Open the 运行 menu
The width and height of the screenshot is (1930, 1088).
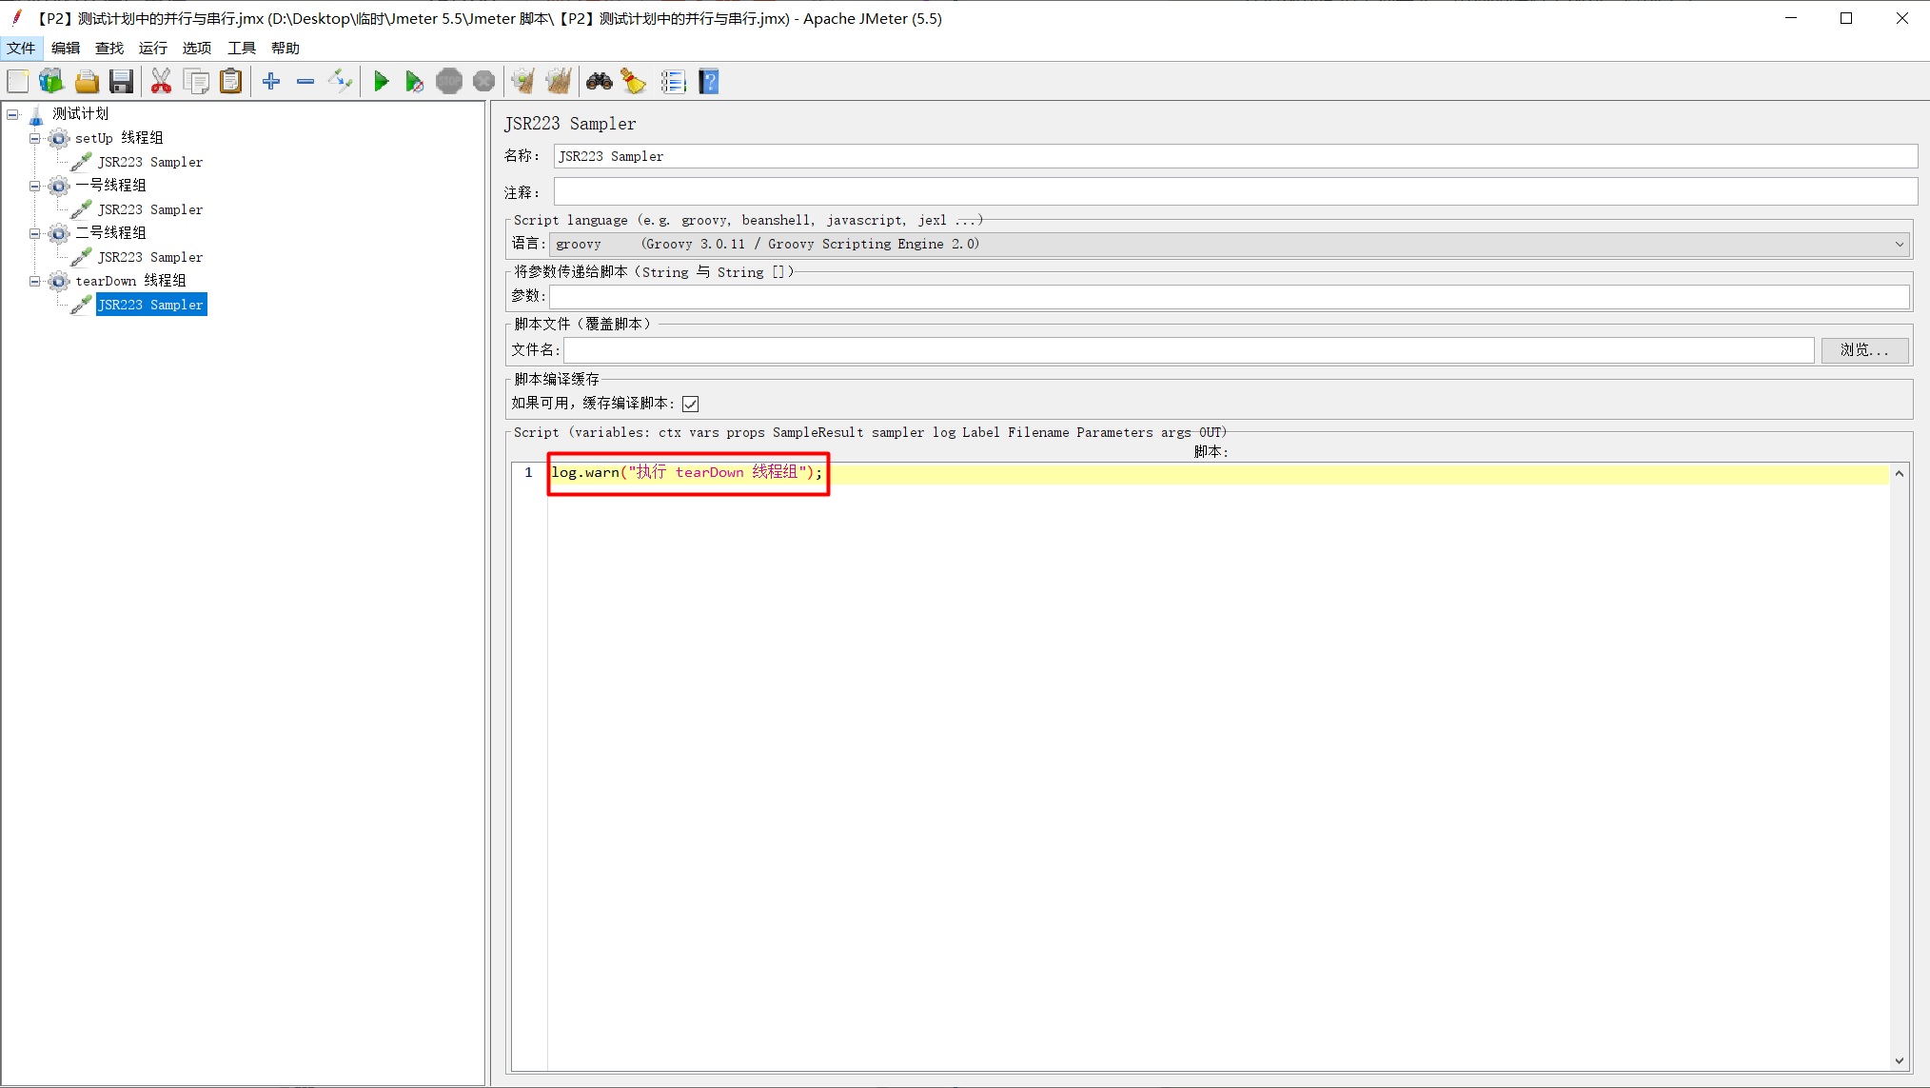coord(153,49)
